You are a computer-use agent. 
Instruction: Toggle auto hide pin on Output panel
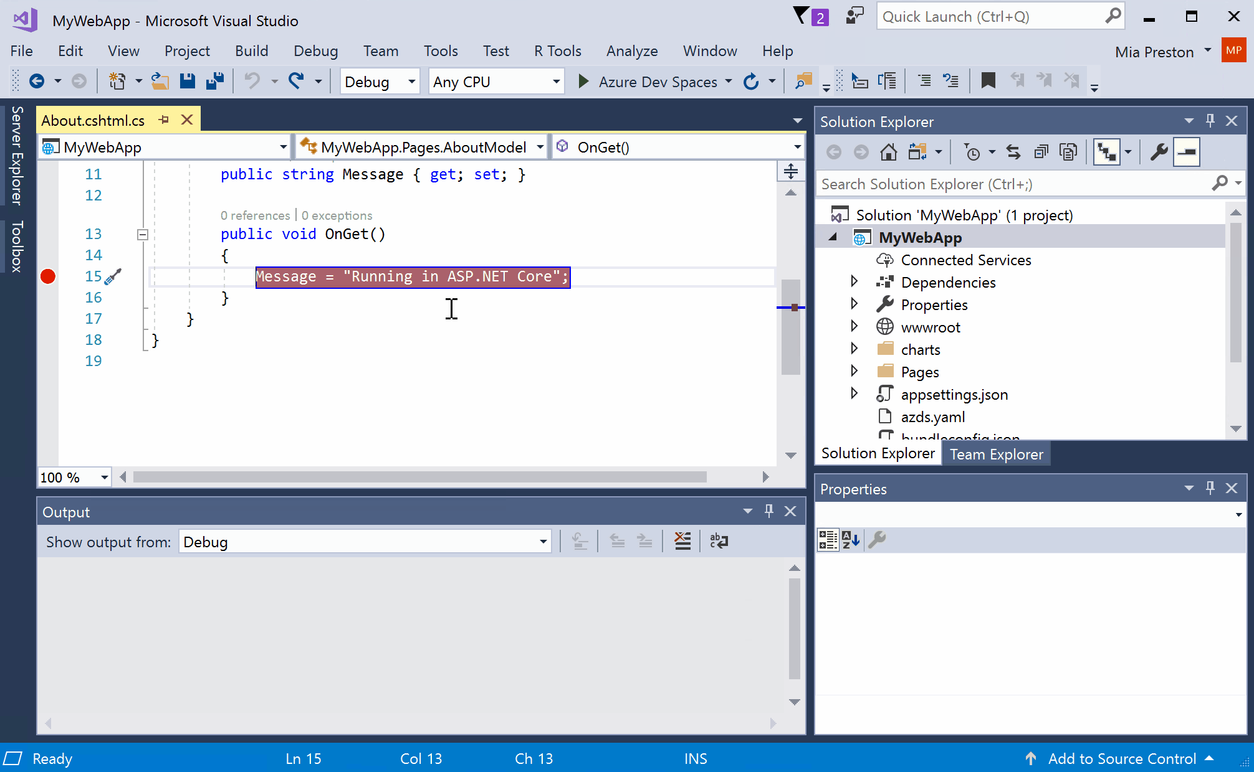point(769,511)
